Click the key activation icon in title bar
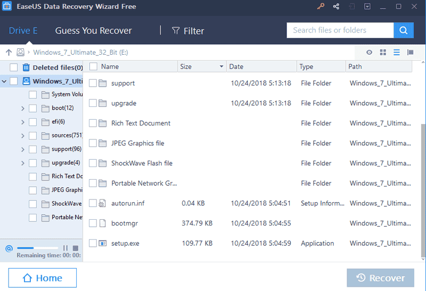The image size is (426, 291). click(x=321, y=6)
